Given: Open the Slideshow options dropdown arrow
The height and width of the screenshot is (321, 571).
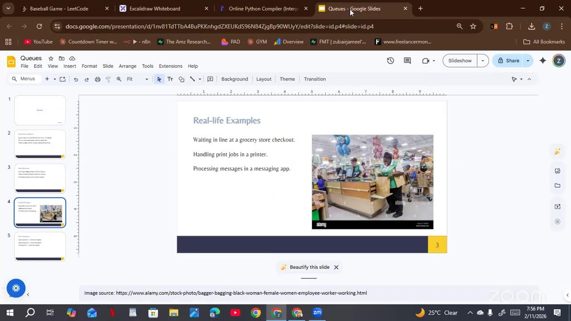Looking at the screenshot, I should coord(483,61).
